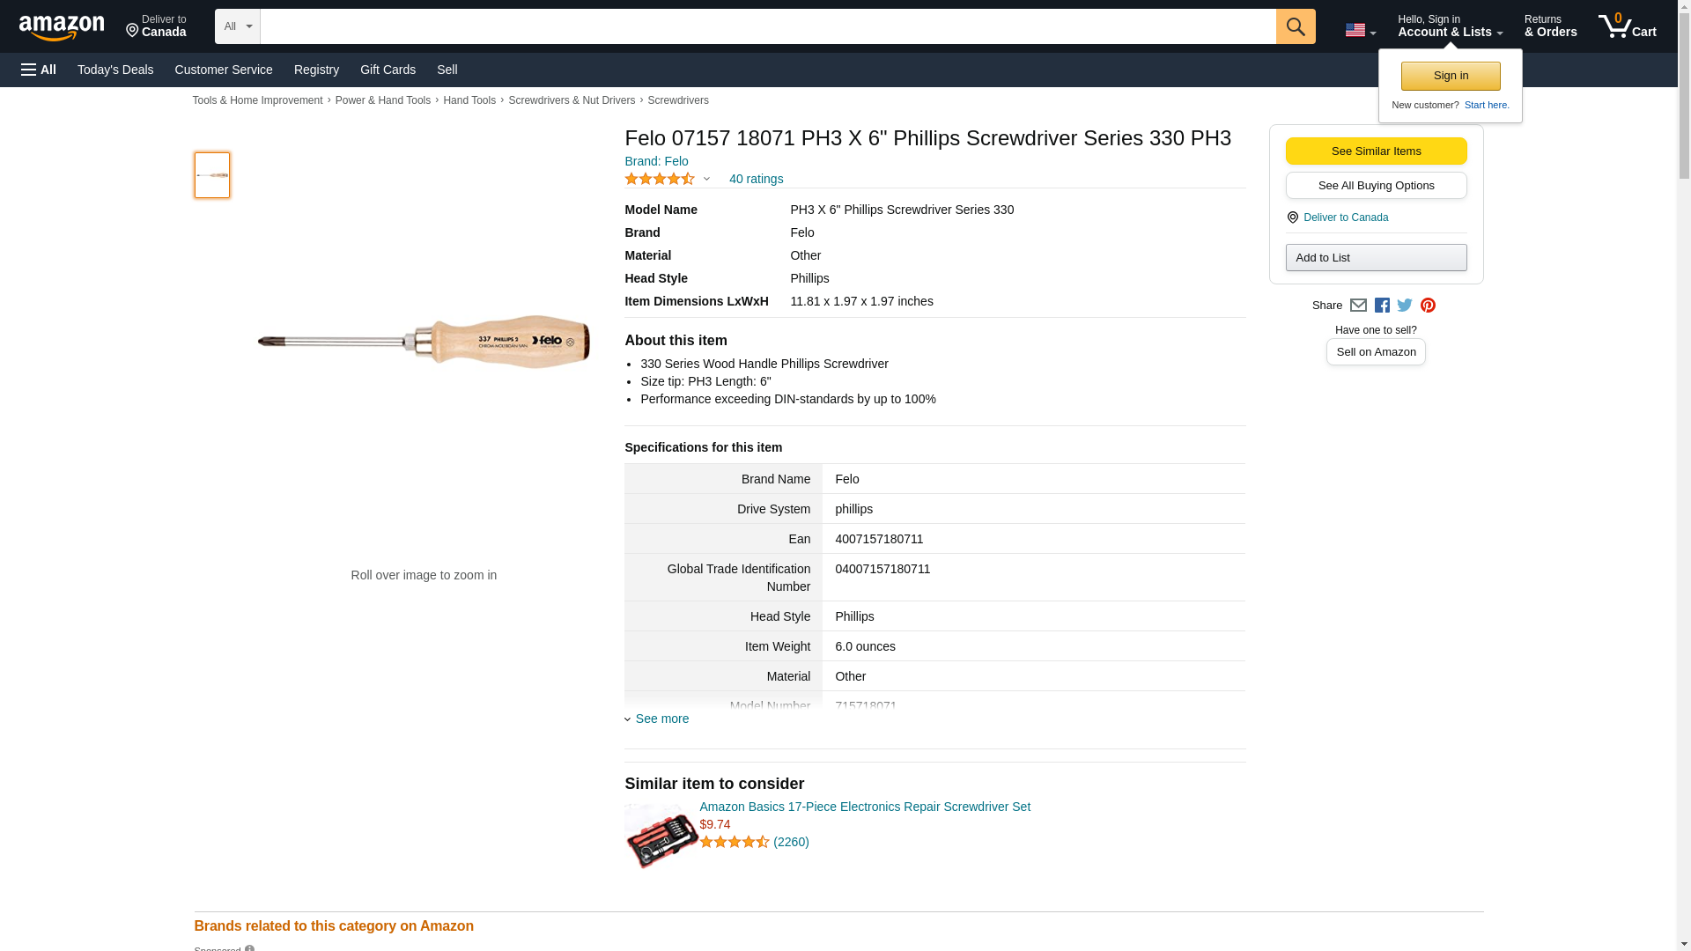
Task: Open the search category All dropdown
Action: pos(238,26)
